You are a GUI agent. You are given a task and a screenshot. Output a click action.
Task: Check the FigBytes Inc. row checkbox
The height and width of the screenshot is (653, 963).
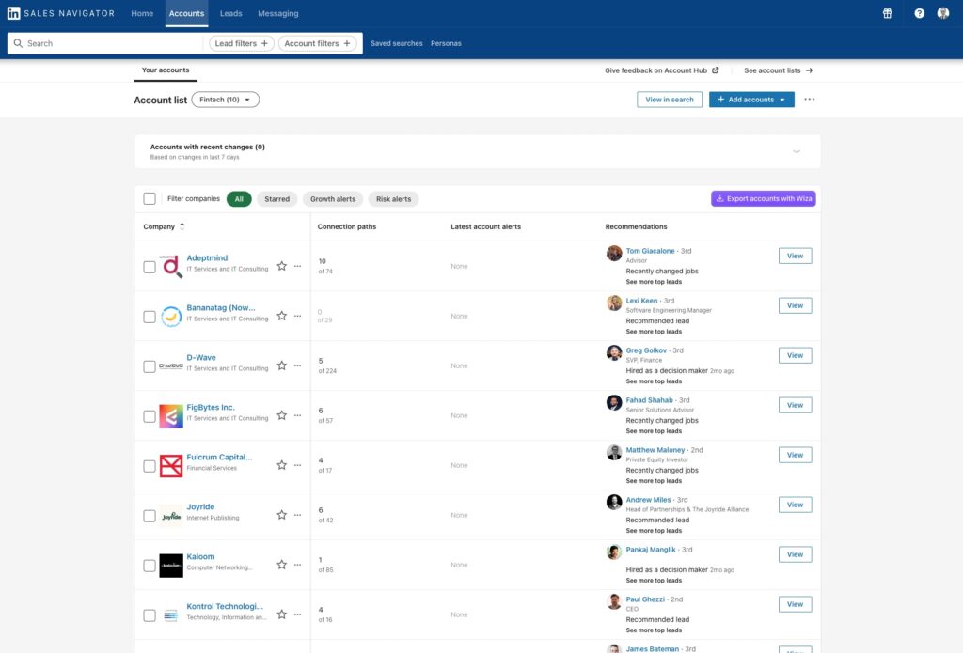(150, 416)
